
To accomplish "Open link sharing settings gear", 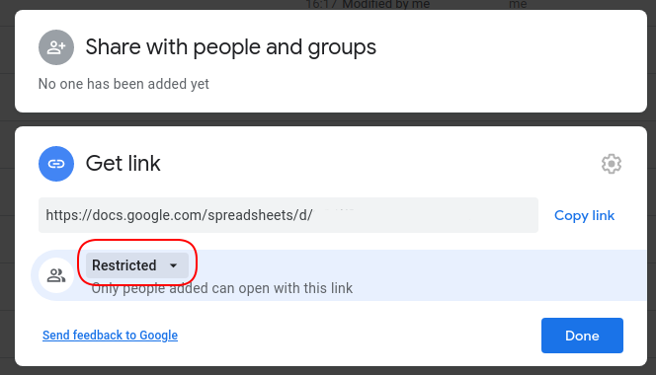I will point(612,164).
